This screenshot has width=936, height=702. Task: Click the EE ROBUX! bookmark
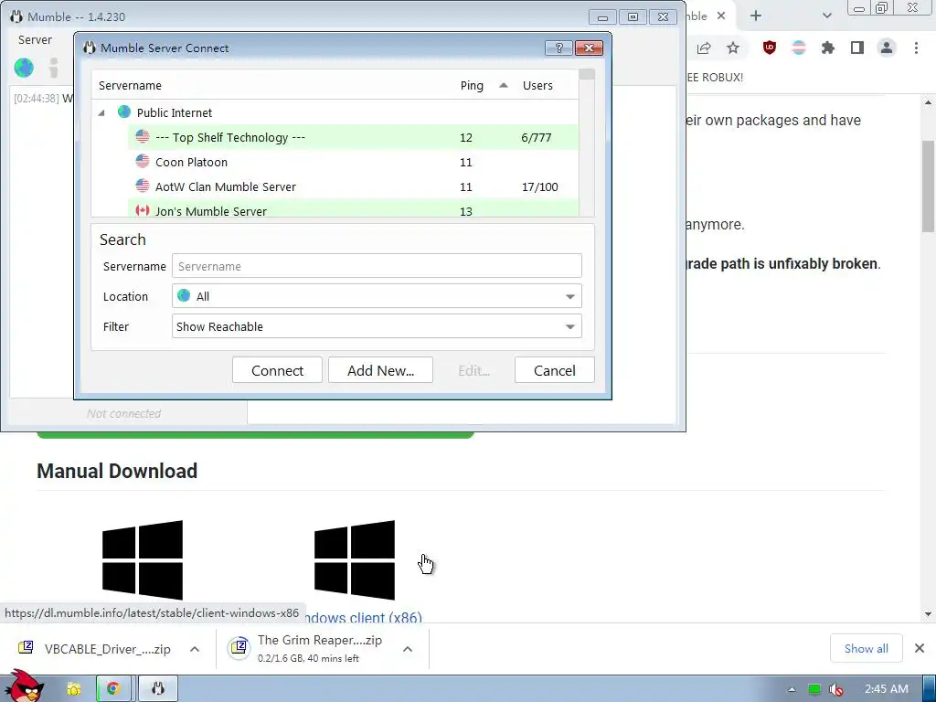[715, 78]
